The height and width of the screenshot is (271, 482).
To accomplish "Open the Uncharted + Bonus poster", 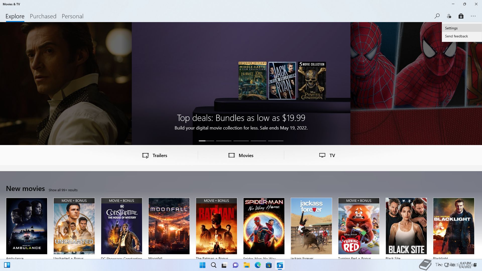I will pyautogui.click(x=74, y=226).
